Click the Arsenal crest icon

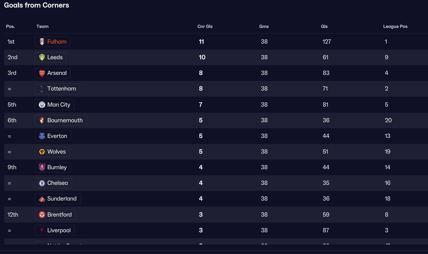point(42,73)
